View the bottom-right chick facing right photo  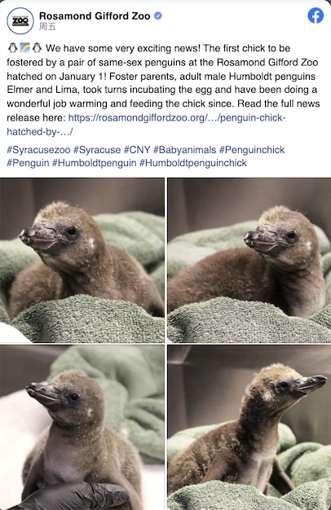click(x=249, y=428)
